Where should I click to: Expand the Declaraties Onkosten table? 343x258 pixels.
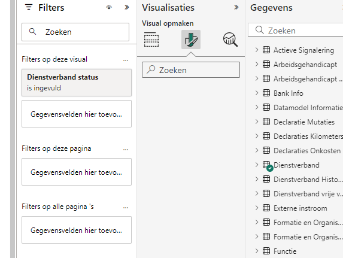(x=257, y=151)
